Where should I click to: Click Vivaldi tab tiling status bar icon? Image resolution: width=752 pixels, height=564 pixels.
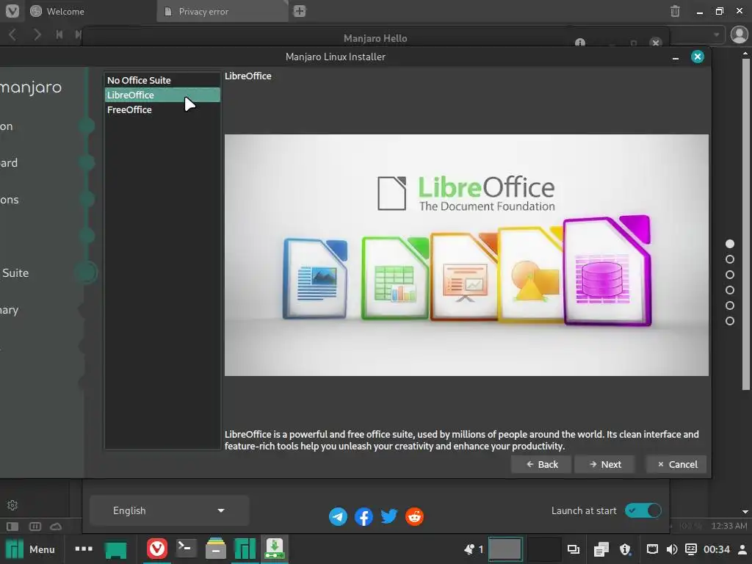coord(35,527)
